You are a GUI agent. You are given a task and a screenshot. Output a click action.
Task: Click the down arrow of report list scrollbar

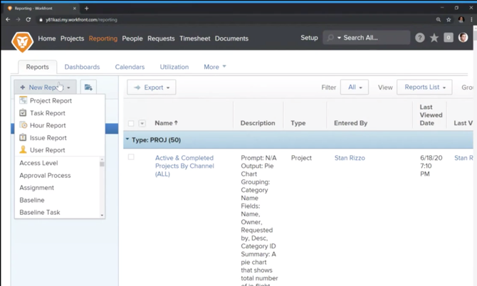point(102,215)
